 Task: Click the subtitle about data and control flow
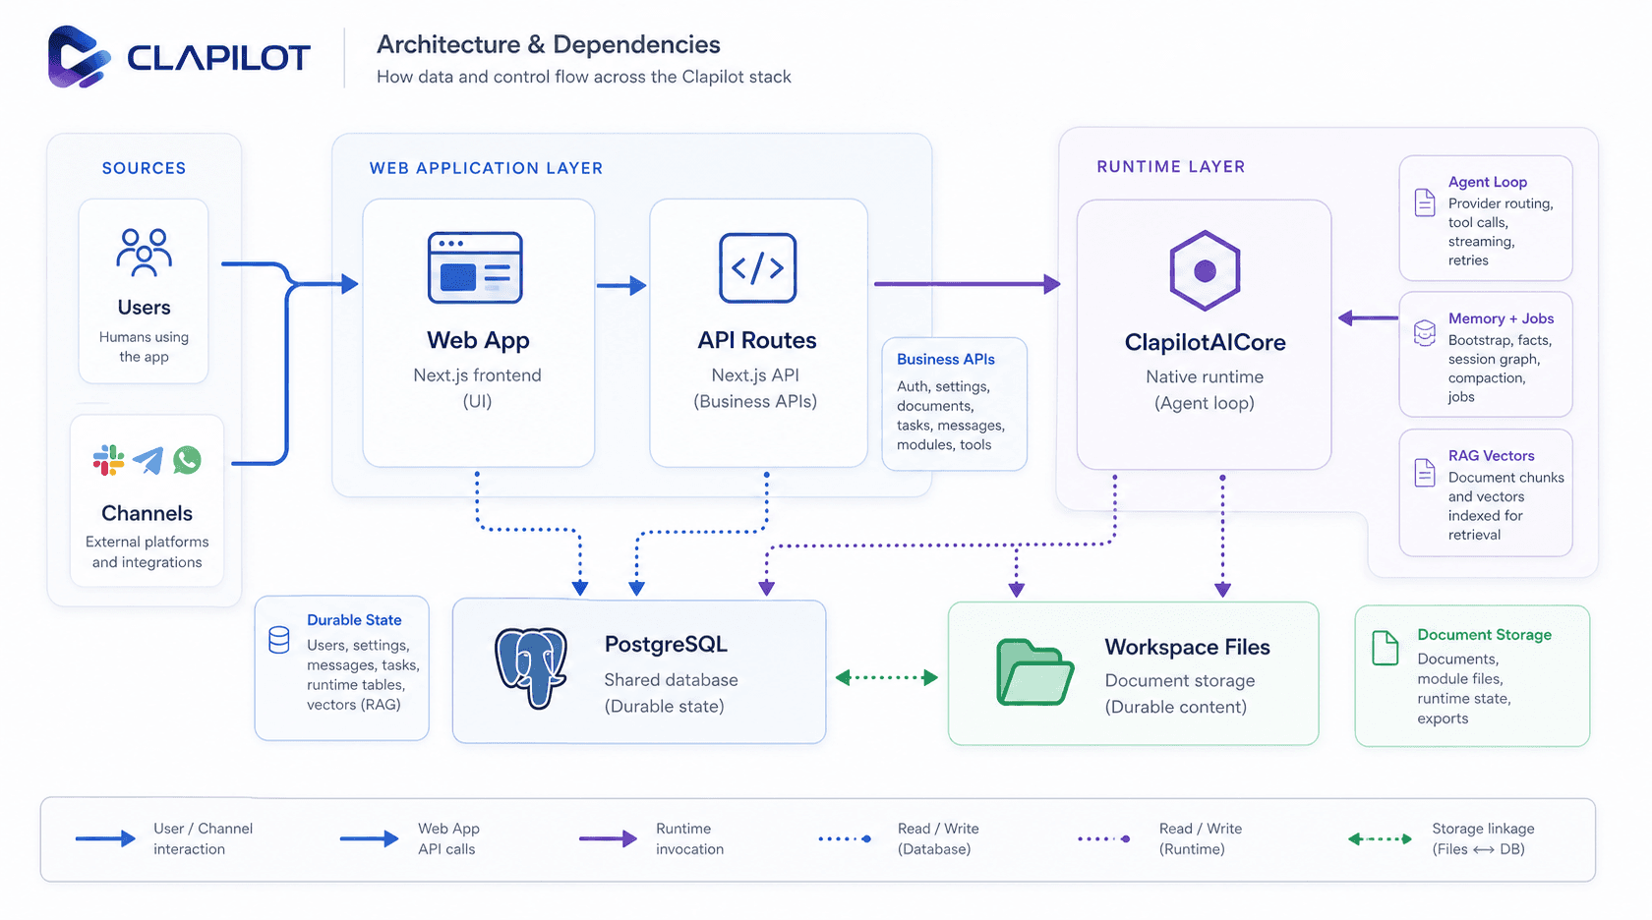pos(584,77)
